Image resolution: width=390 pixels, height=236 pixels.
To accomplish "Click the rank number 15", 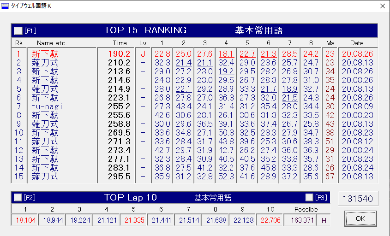I will [19, 177].
